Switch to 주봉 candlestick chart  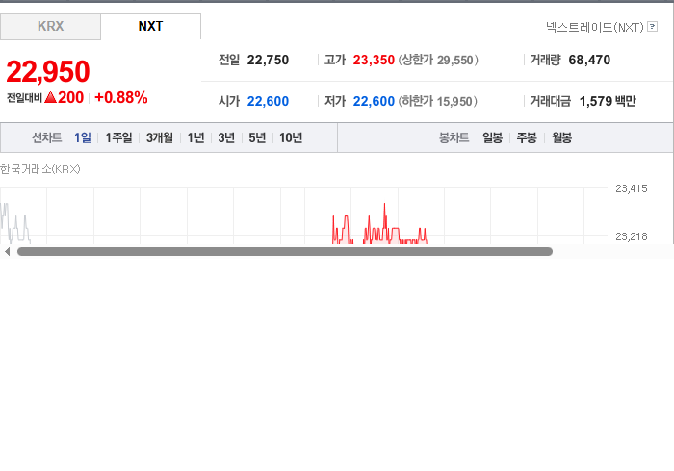point(527,137)
